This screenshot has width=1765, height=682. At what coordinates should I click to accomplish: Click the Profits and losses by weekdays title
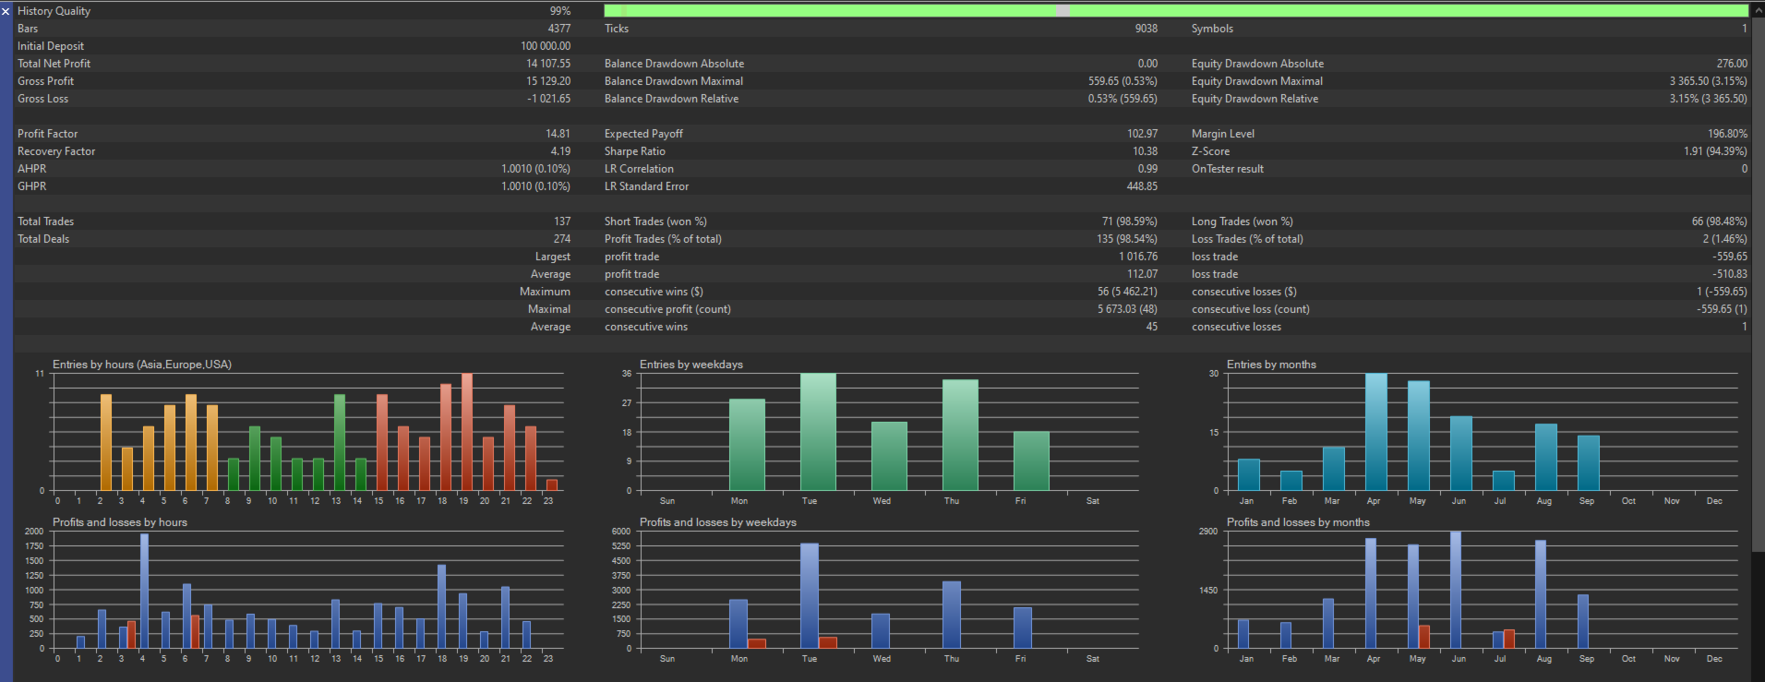click(718, 522)
